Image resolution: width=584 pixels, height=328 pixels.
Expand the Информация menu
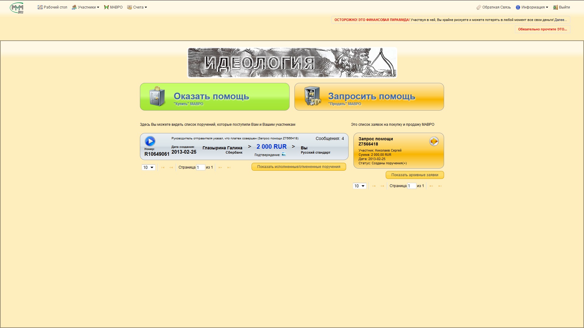[532, 7]
